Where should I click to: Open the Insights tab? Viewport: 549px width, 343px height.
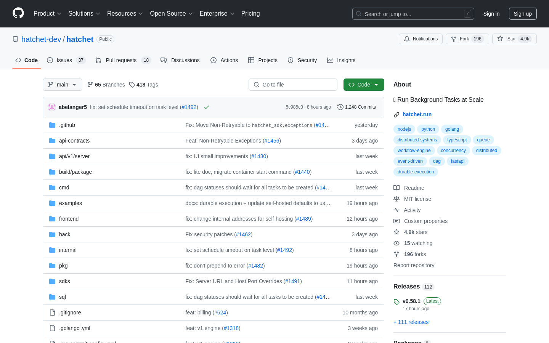coord(341,60)
